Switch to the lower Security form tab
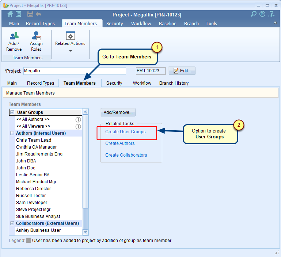The width and height of the screenshot is (281, 257). point(114,83)
